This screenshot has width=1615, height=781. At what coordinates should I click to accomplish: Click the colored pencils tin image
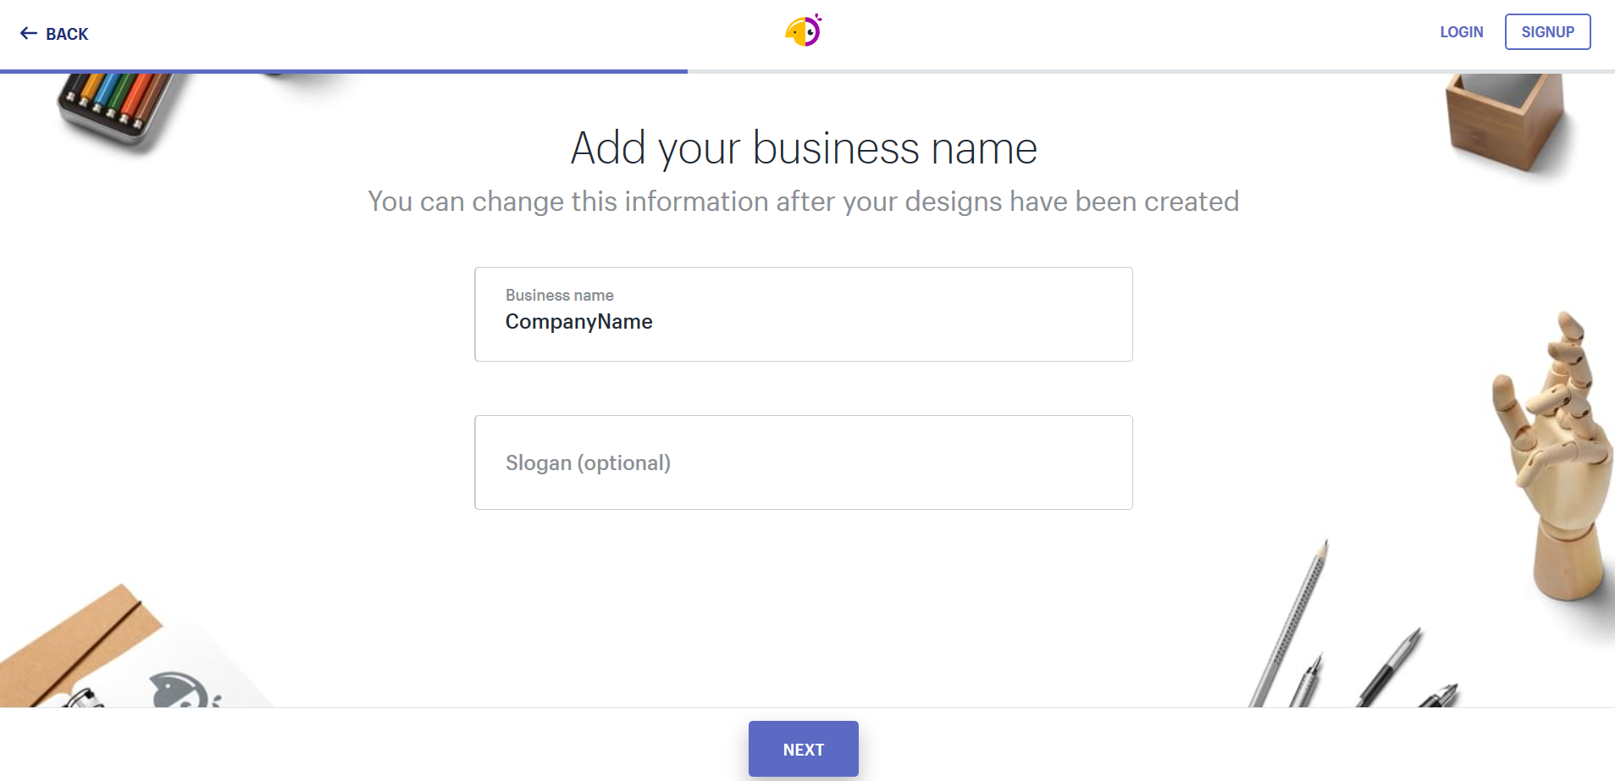pyautogui.click(x=114, y=106)
